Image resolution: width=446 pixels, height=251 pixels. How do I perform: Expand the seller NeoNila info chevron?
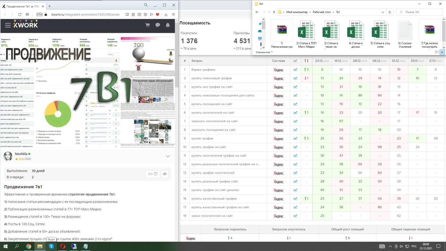(x=168, y=156)
